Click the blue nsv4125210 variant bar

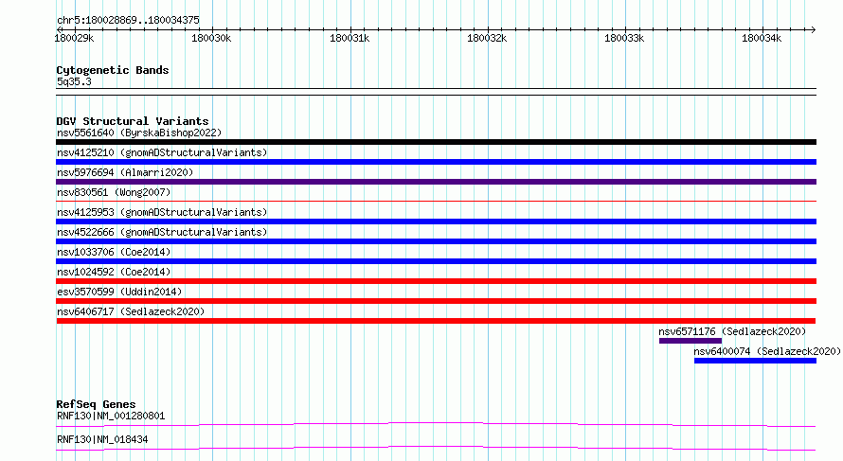[436, 162]
